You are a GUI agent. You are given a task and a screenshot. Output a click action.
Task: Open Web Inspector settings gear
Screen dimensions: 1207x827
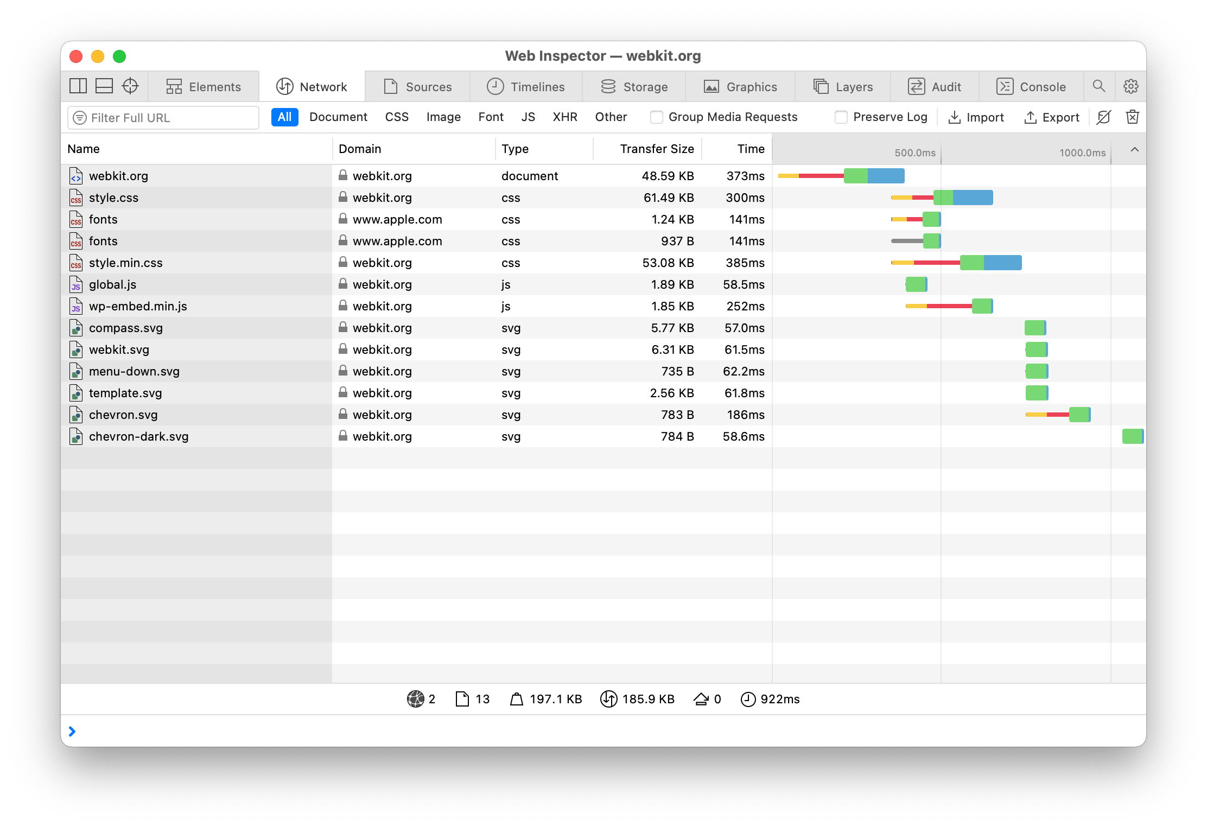point(1131,86)
